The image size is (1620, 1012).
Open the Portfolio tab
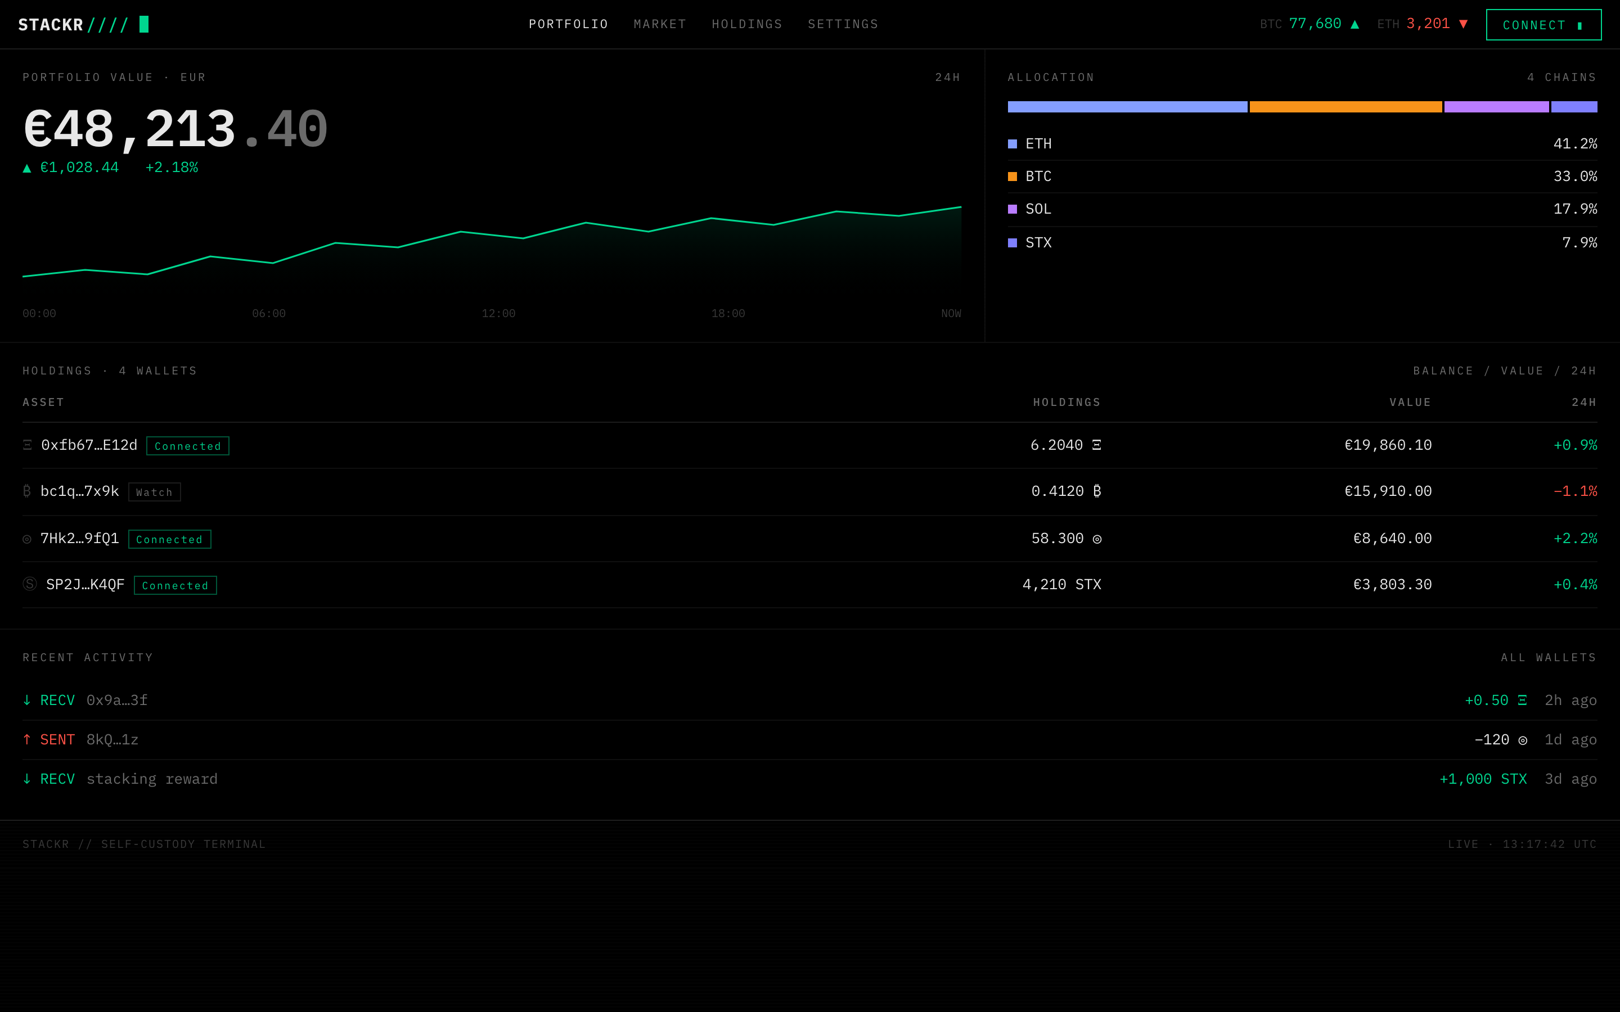tap(568, 24)
